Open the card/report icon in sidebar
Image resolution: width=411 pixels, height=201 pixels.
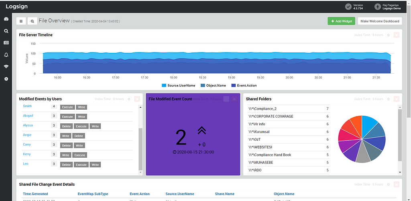pyautogui.click(x=6, y=42)
